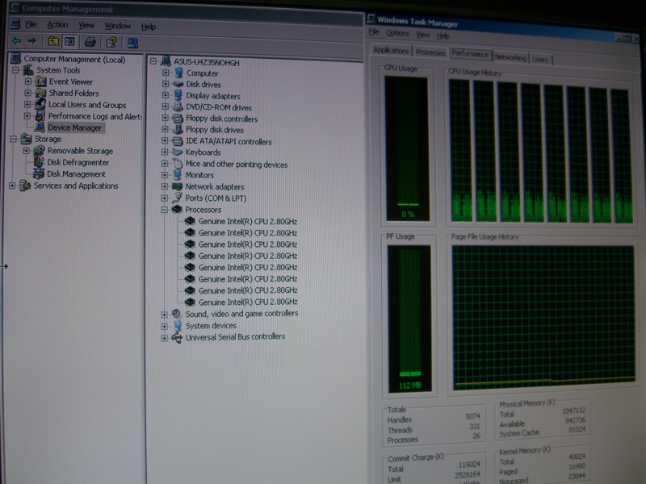Collapse the Storage tree node
This screenshot has width=646, height=484.
pos(14,139)
